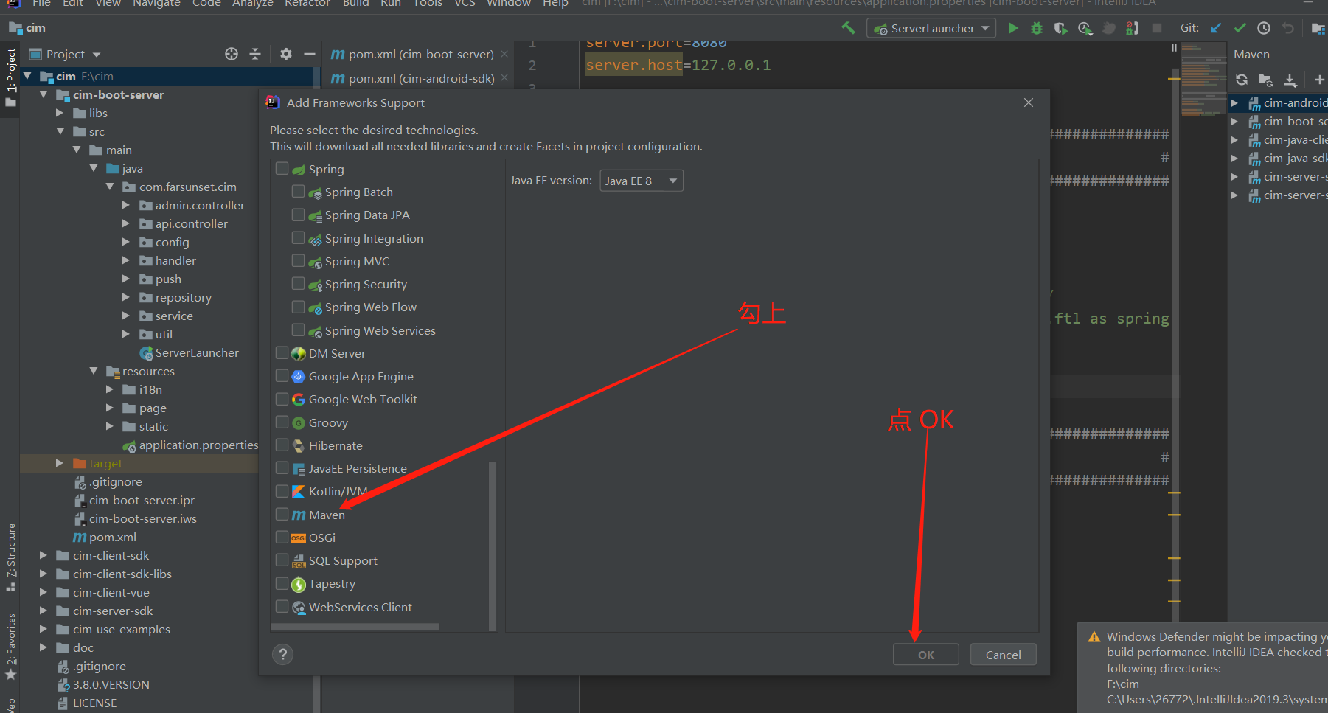Viewport: 1328px width, 713px height.
Task: Commit changes with Git checkmark icon
Action: tap(1240, 28)
